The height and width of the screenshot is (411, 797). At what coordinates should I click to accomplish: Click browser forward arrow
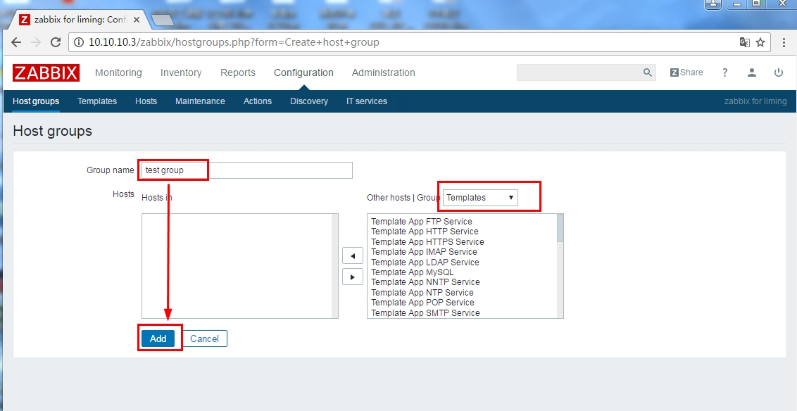pos(36,42)
